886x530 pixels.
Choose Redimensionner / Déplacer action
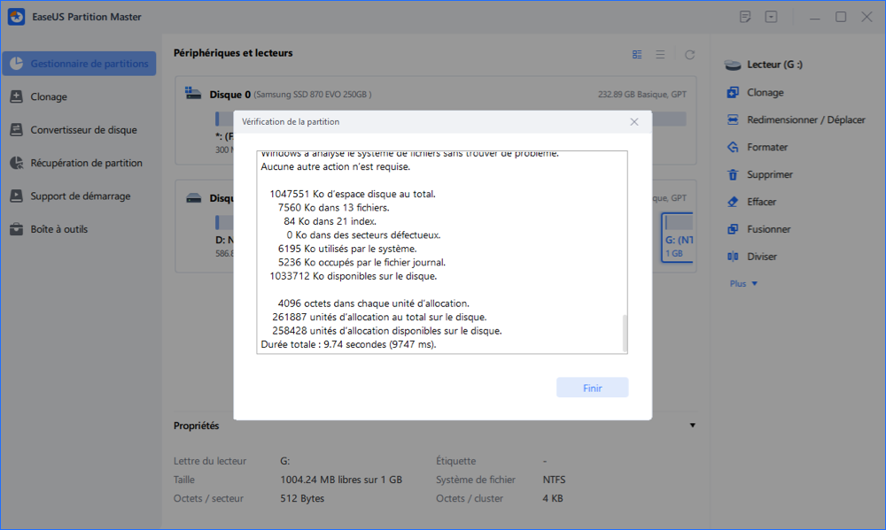click(805, 119)
